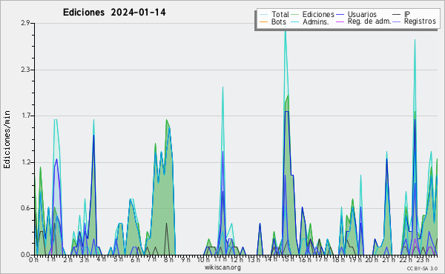Click the Reg. de adm. legend label
Image resolution: width=445 pixels, height=274 pixels.
(369, 21)
